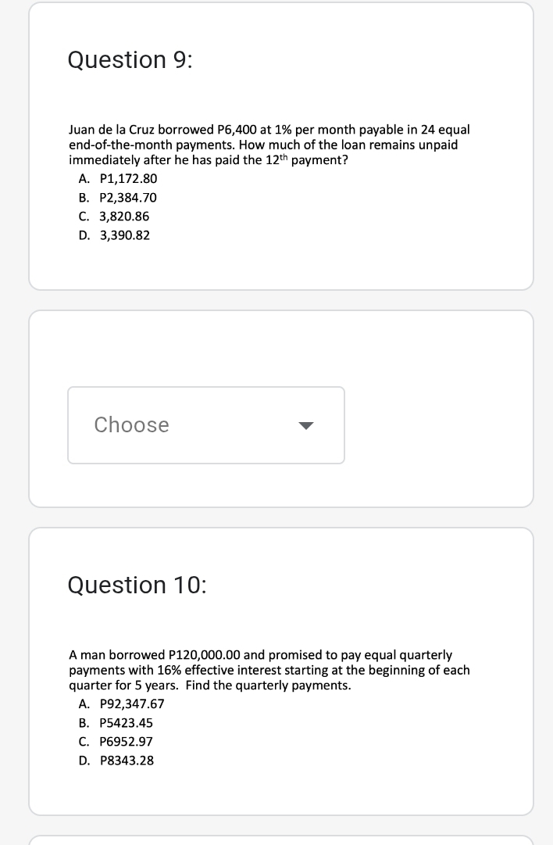Click answer option B. P5423.45
This screenshot has height=845, width=553.
[116, 722]
